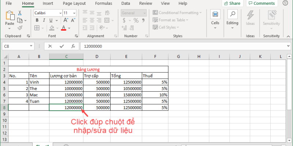
Task: Switch to the Insert ribbon tab
Action: click(x=47, y=3)
